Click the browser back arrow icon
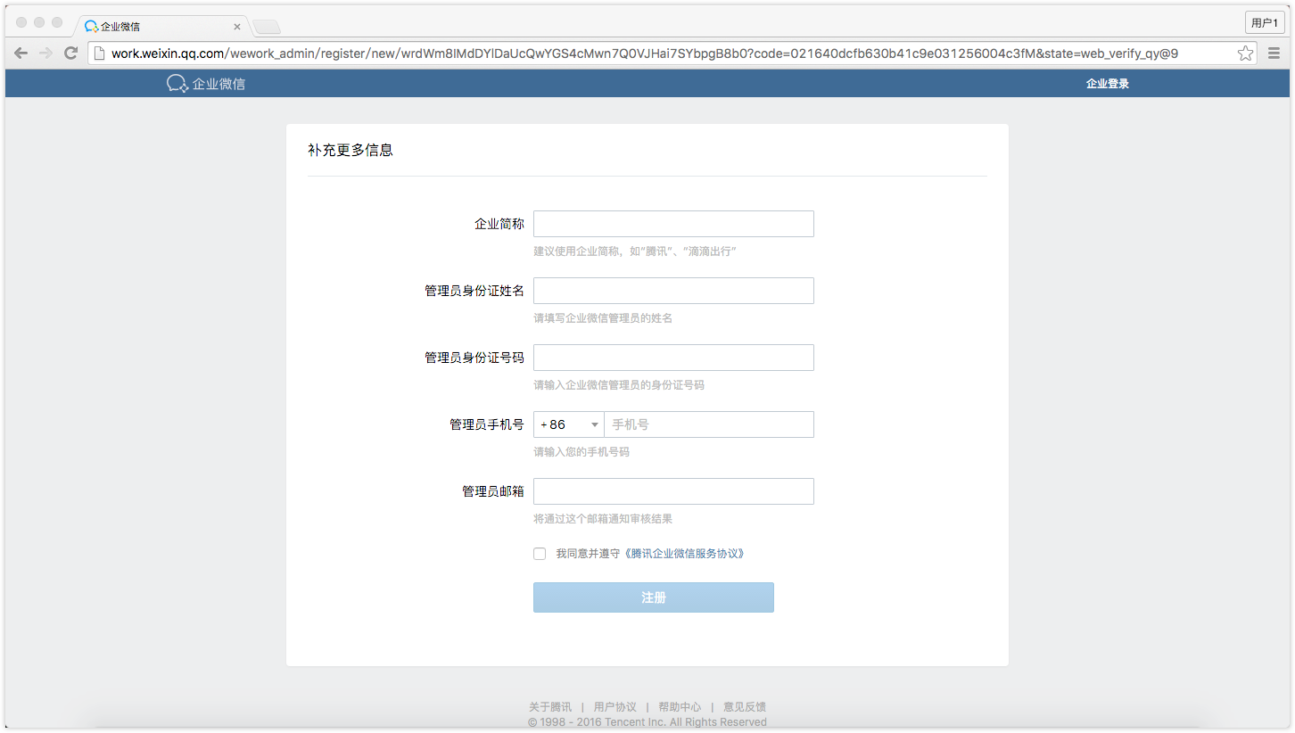The width and height of the screenshot is (1295, 733). point(21,53)
